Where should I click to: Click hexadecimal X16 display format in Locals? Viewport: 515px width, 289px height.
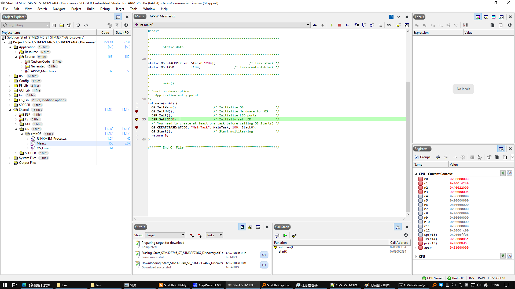440,25
